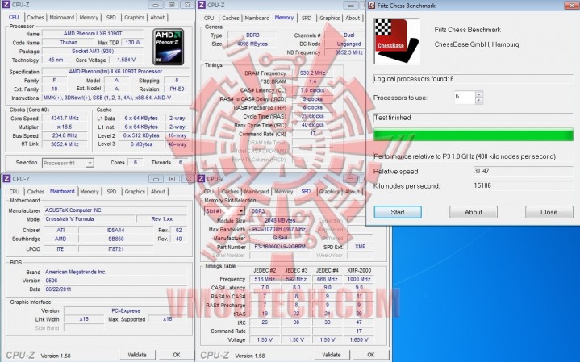Switch to SPD tab in the Memory window
The width and height of the screenshot is (580, 362).
307,18
